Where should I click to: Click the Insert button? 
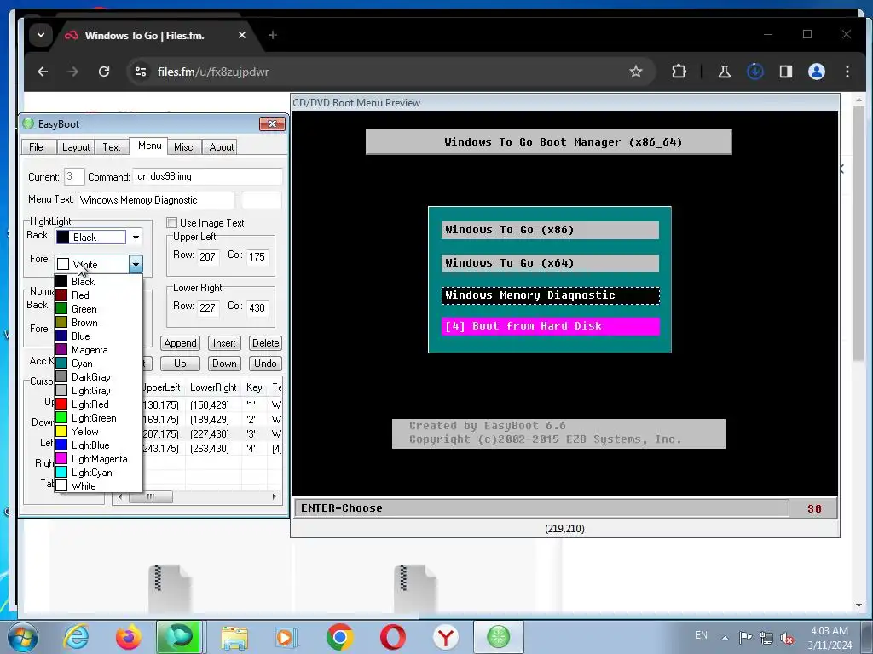pos(224,343)
